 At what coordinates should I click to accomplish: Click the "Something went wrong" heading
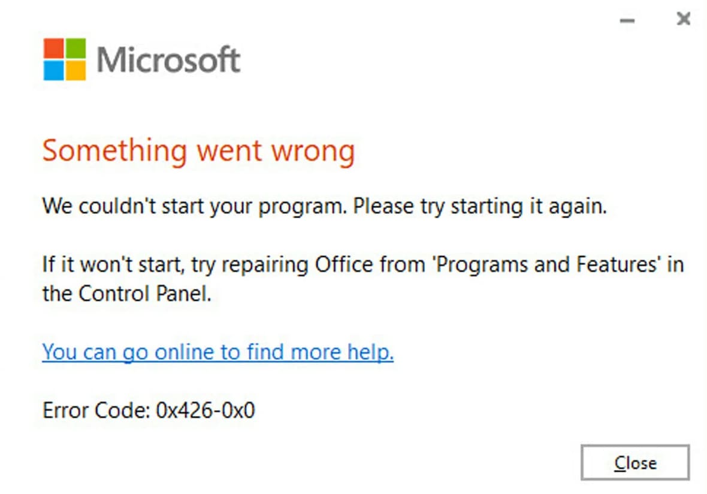pos(198,150)
